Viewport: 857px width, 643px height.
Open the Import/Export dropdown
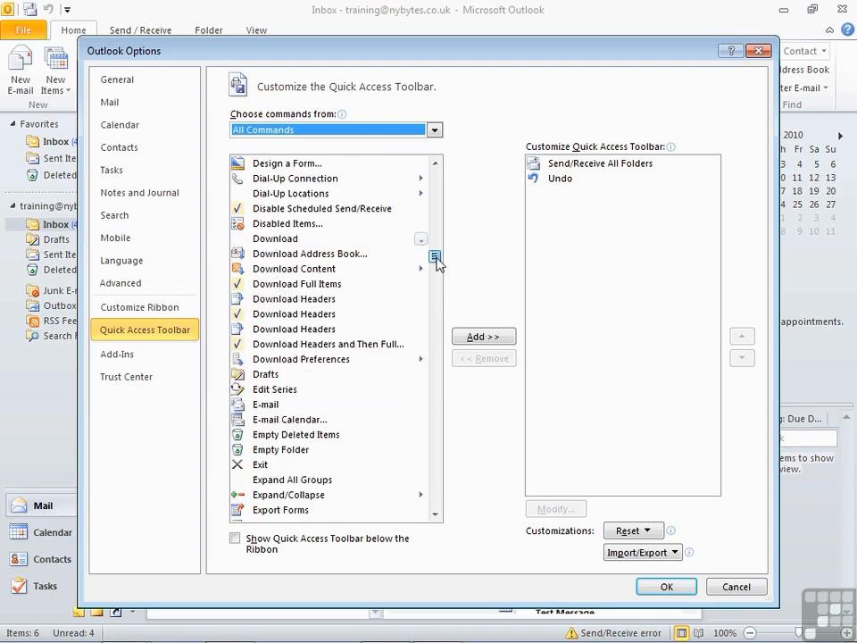pos(642,552)
